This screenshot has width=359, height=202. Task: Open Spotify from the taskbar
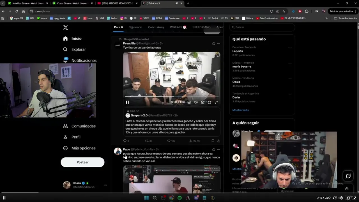click(x=179, y=198)
